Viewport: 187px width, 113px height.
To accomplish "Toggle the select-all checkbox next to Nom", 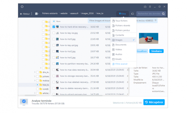I will 54,21.
